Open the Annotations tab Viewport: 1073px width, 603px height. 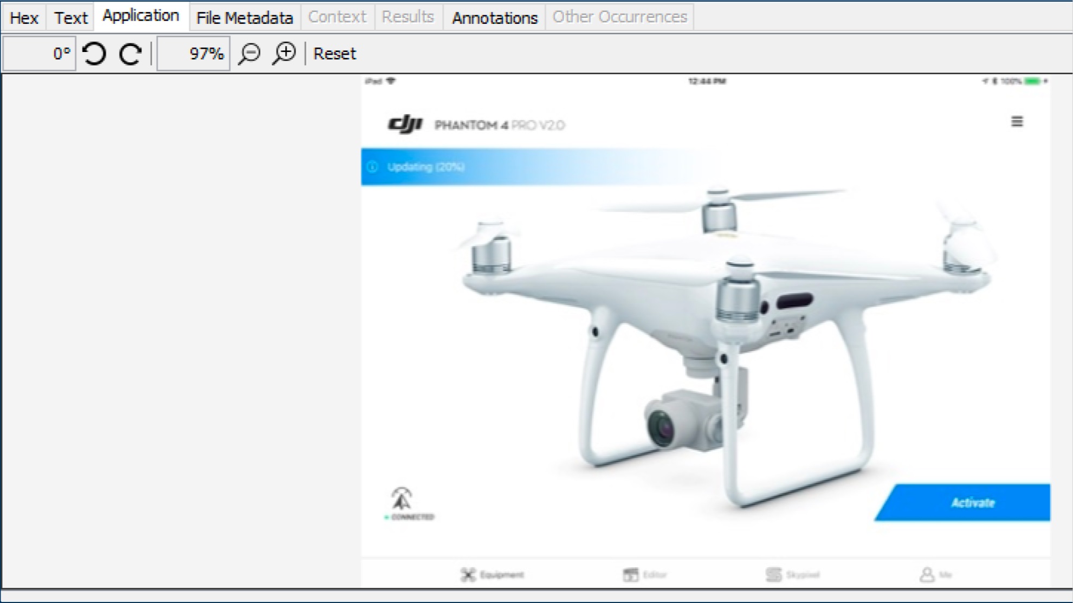[495, 18]
